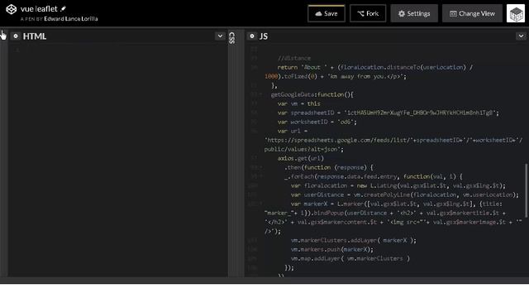This screenshot has width=529, height=298.
Task: Click the 'vm.map.addLayer' code line
Action: (350, 259)
